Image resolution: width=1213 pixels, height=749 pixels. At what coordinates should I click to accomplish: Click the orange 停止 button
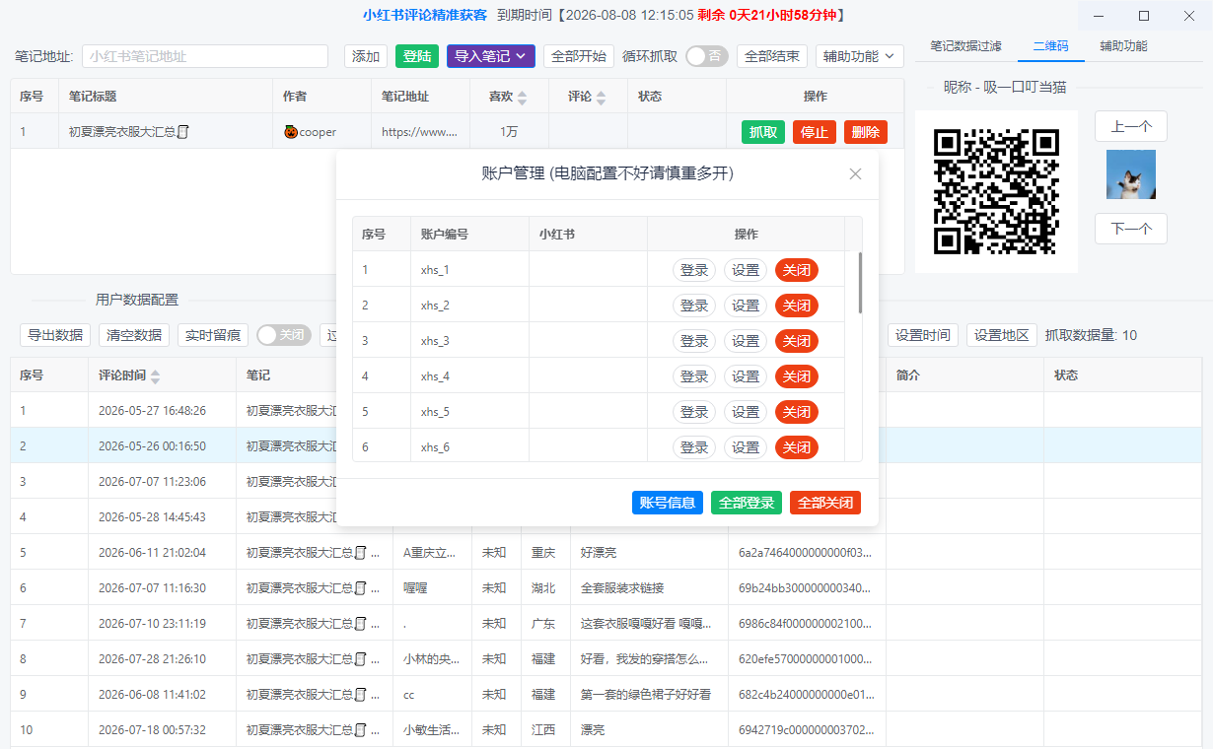click(815, 132)
